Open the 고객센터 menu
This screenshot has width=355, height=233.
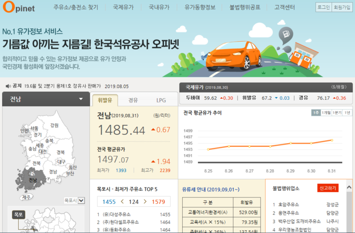(285, 7)
